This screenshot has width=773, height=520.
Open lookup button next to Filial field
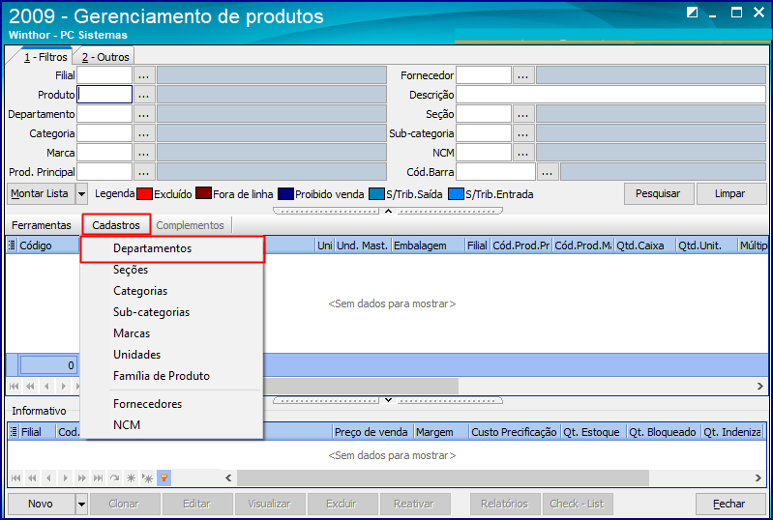click(x=144, y=75)
